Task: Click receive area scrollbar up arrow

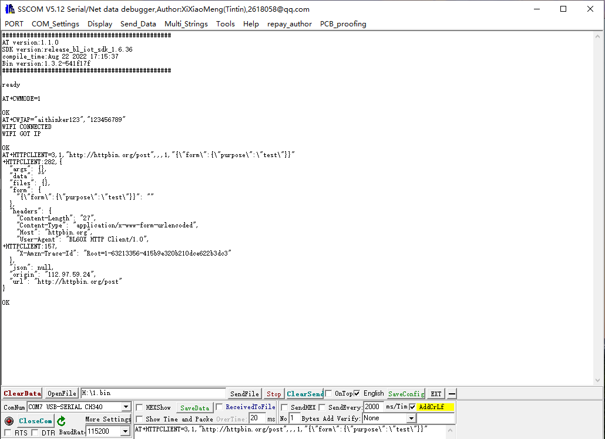Action: pos(598,36)
